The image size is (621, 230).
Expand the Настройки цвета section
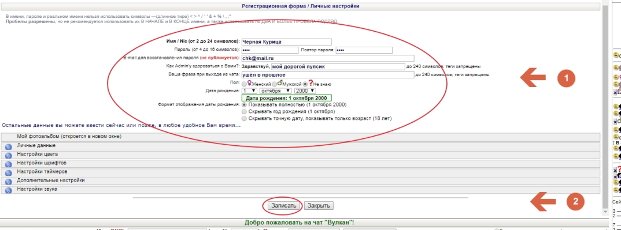(x=301, y=154)
